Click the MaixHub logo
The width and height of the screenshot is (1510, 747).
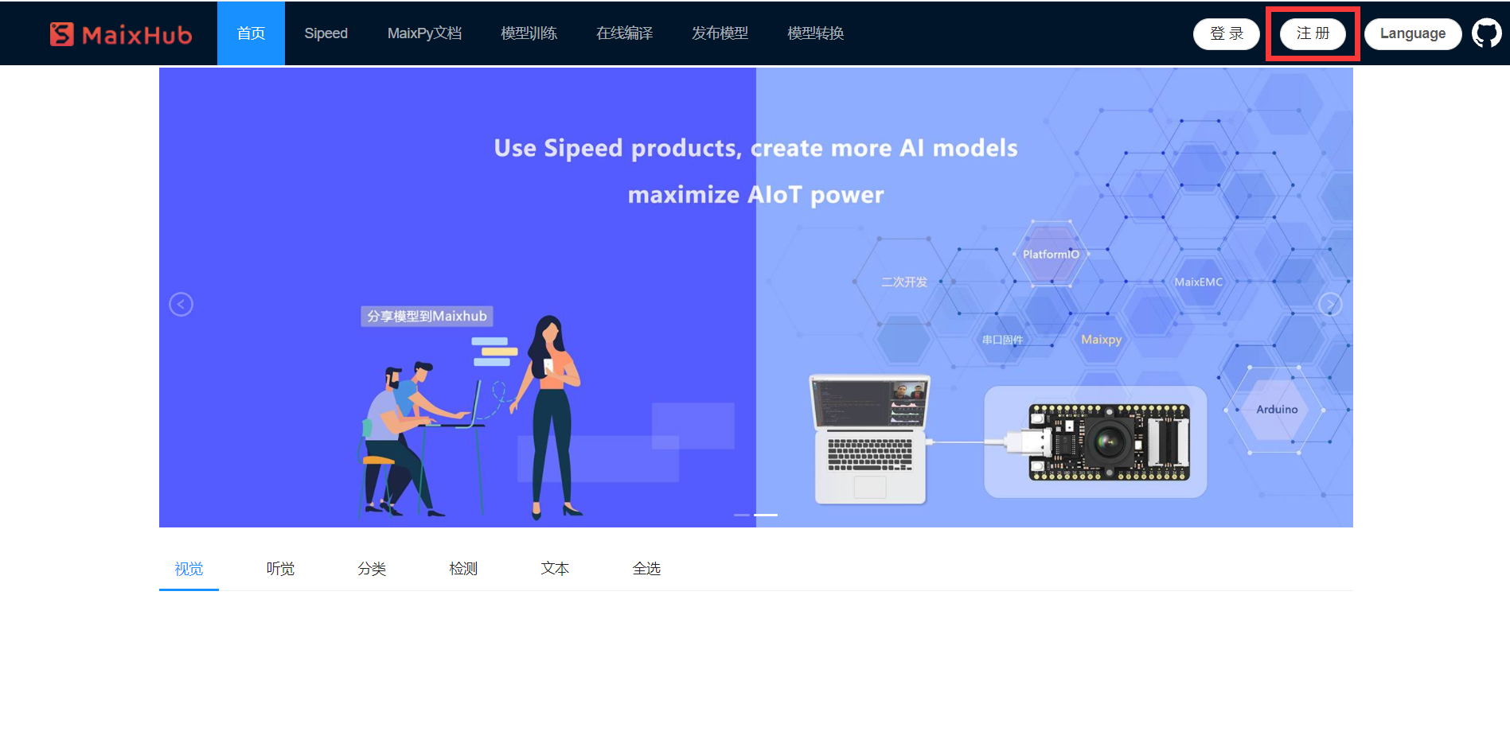click(x=121, y=33)
